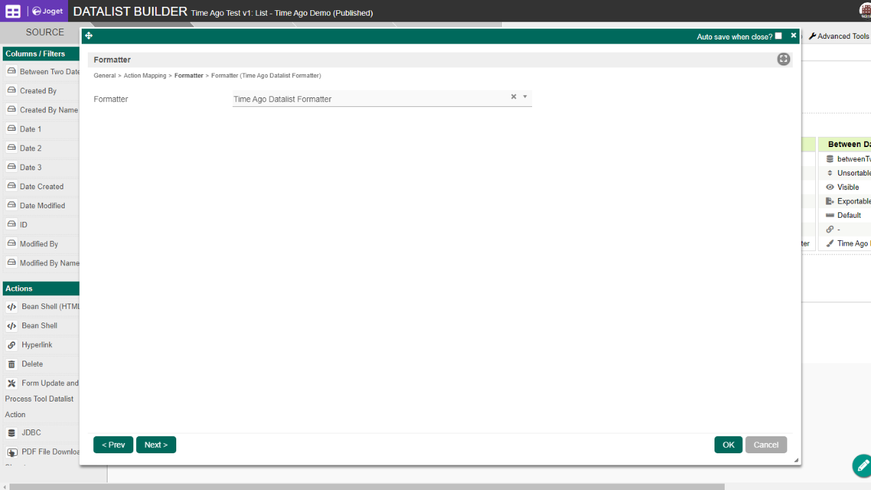The width and height of the screenshot is (871, 490).
Task: Switch to the SOURCE tab
Action: (45, 32)
